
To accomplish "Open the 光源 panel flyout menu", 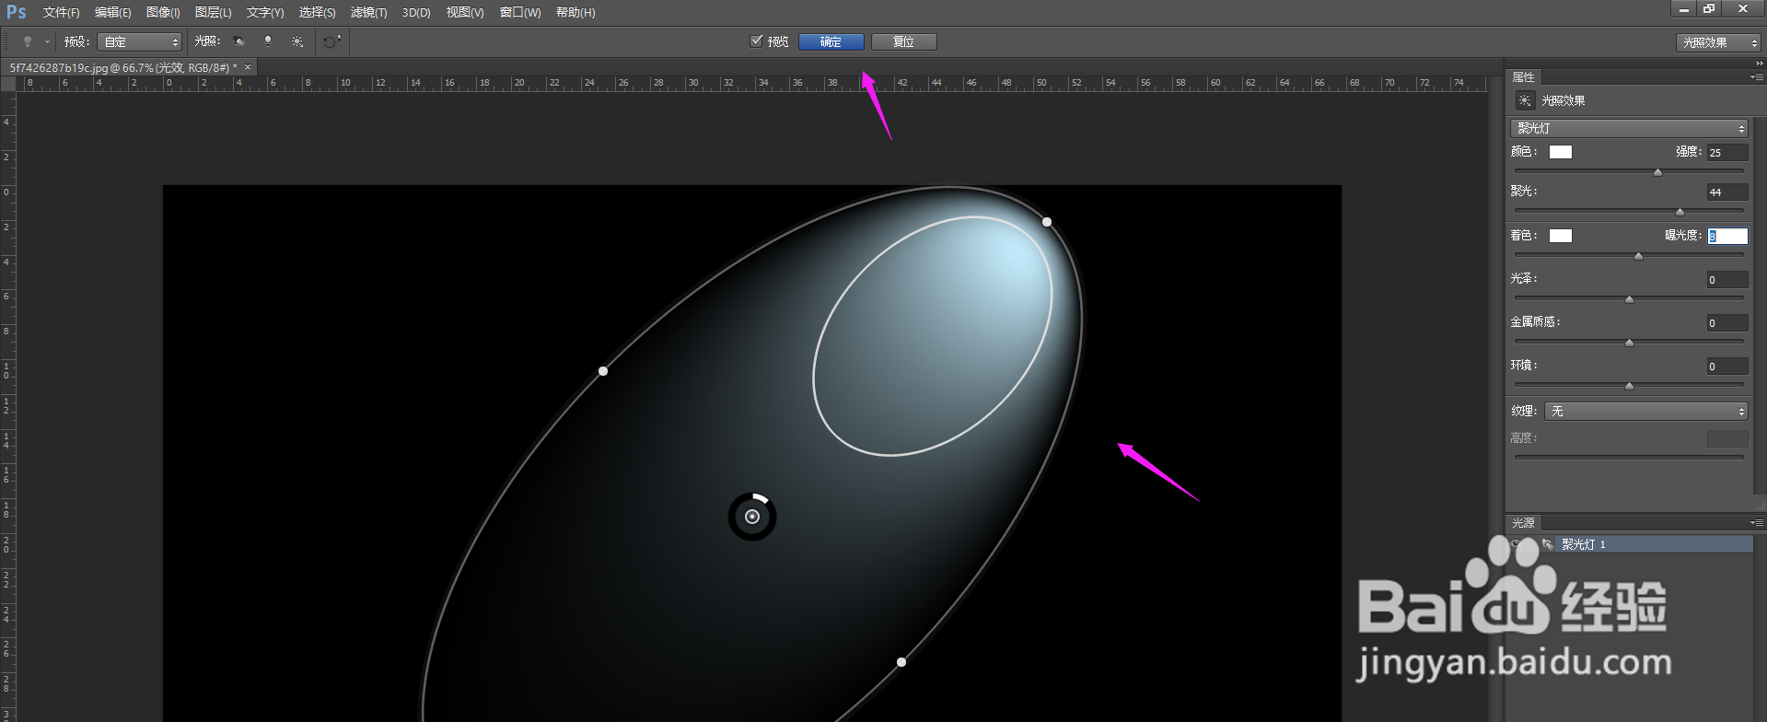I will point(1757,523).
